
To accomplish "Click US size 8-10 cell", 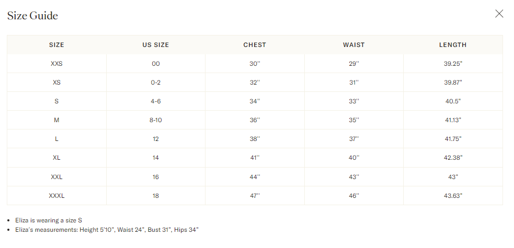I will click(x=156, y=120).
